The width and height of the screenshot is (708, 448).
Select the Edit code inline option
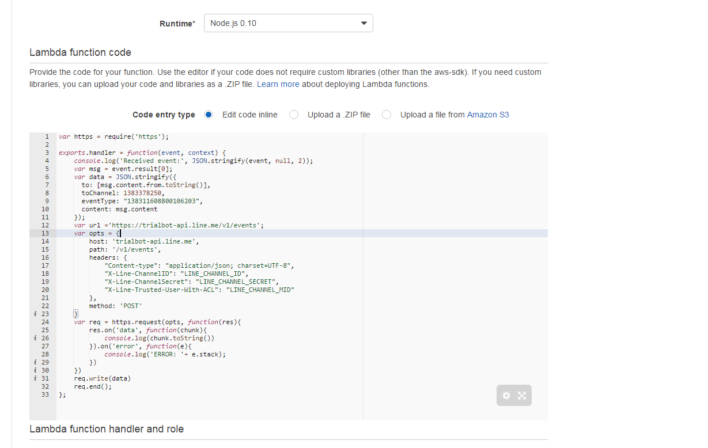(x=208, y=115)
